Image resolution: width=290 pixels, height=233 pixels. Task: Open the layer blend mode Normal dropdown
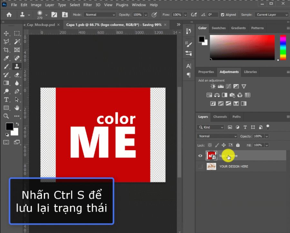pyautogui.click(x=217, y=136)
